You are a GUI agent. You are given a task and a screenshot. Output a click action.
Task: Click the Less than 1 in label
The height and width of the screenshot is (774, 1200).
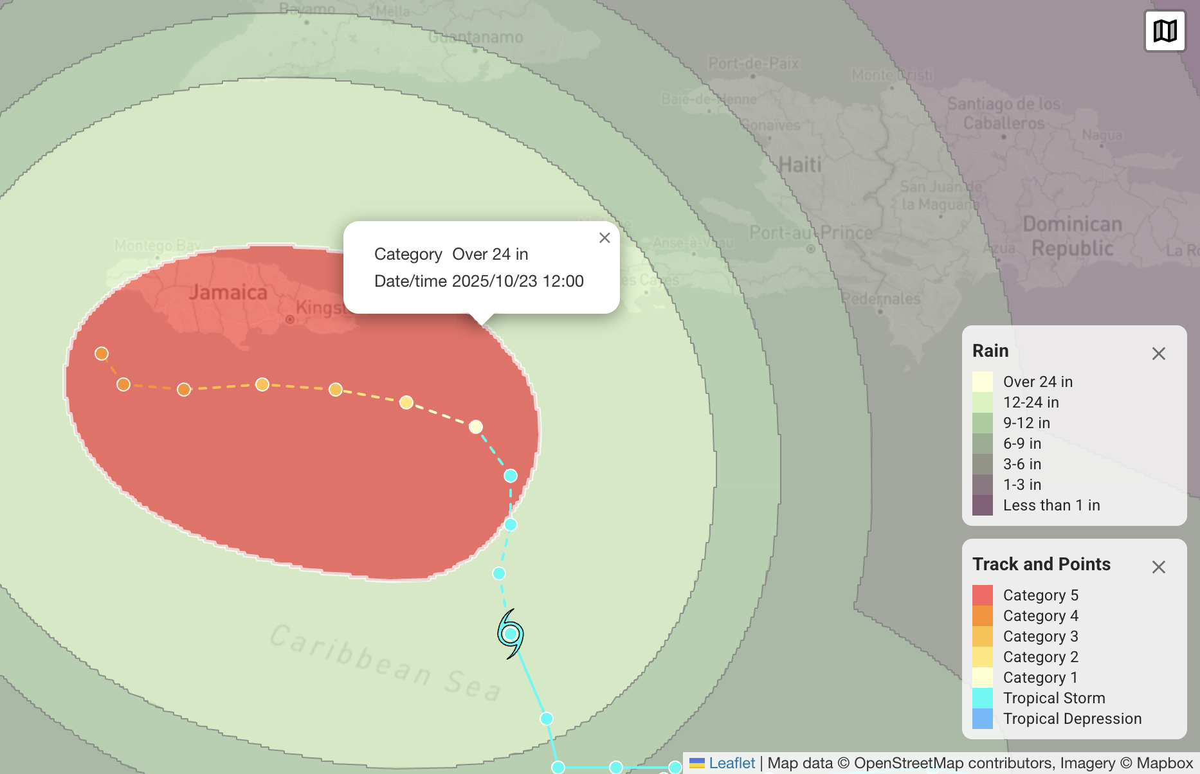pos(1051,505)
